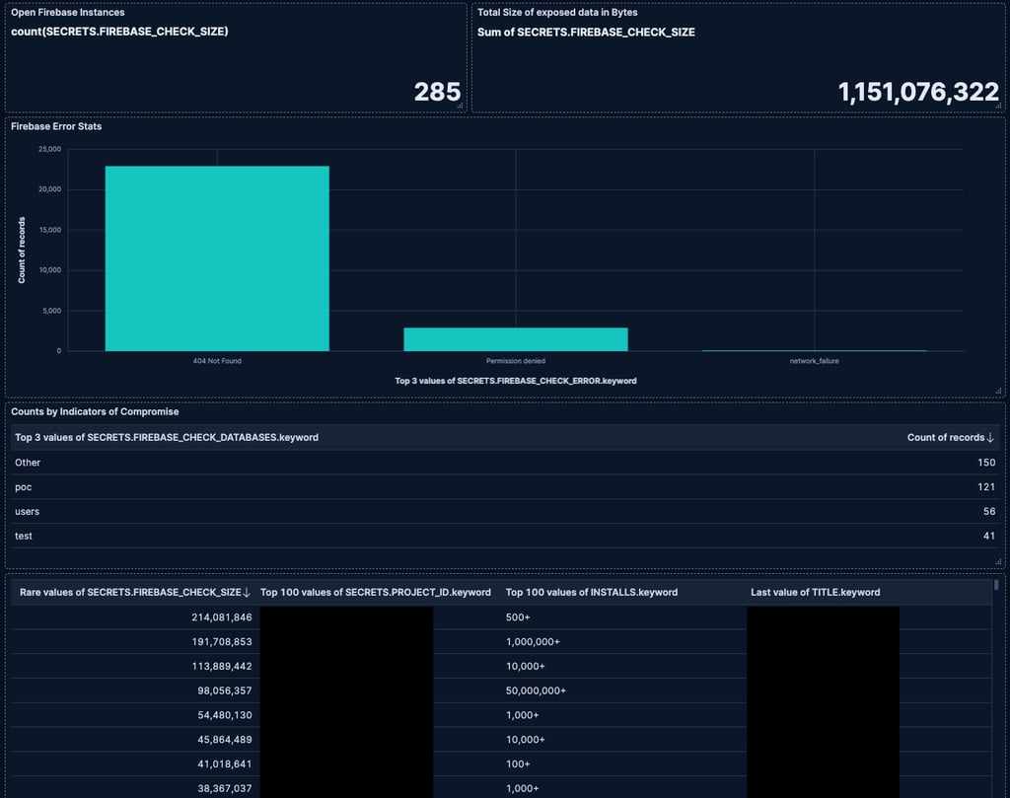Screen dimensions: 1010x798
Task: Select the 38,367,037 size cell
Action: [x=225, y=788]
